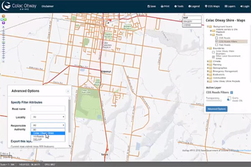Collapse the Roads folder
Screen dimensions: 251x167
[x=211, y=35]
